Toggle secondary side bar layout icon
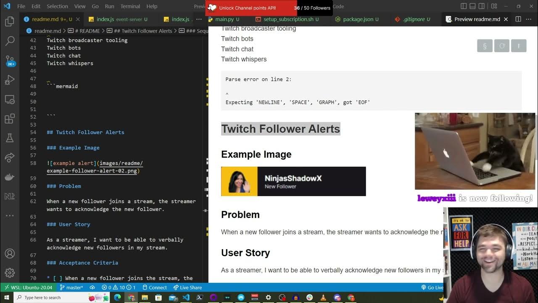Viewport: 538px width, 303px height. click(x=482, y=6)
